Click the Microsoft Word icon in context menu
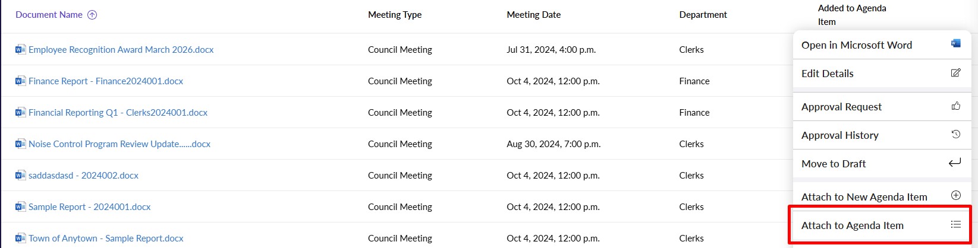The width and height of the screenshot is (978, 248). pyautogui.click(x=955, y=43)
